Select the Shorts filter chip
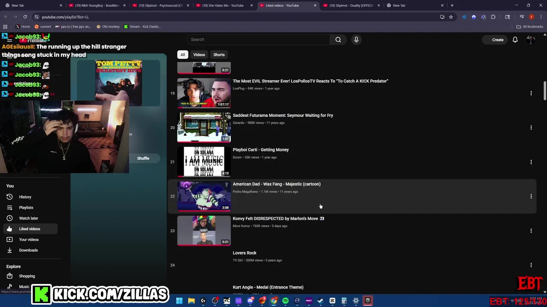This screenshot has width=547, height=307. tap(219, 55)
